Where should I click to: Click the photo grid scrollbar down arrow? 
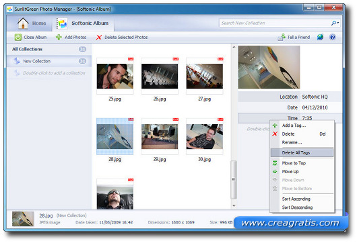tap(234, 206)
